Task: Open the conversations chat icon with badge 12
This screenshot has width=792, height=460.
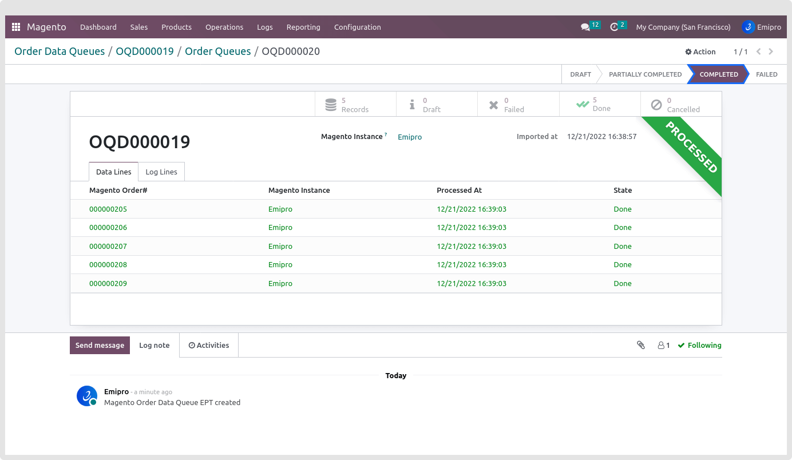Action: tap(585, 27)
